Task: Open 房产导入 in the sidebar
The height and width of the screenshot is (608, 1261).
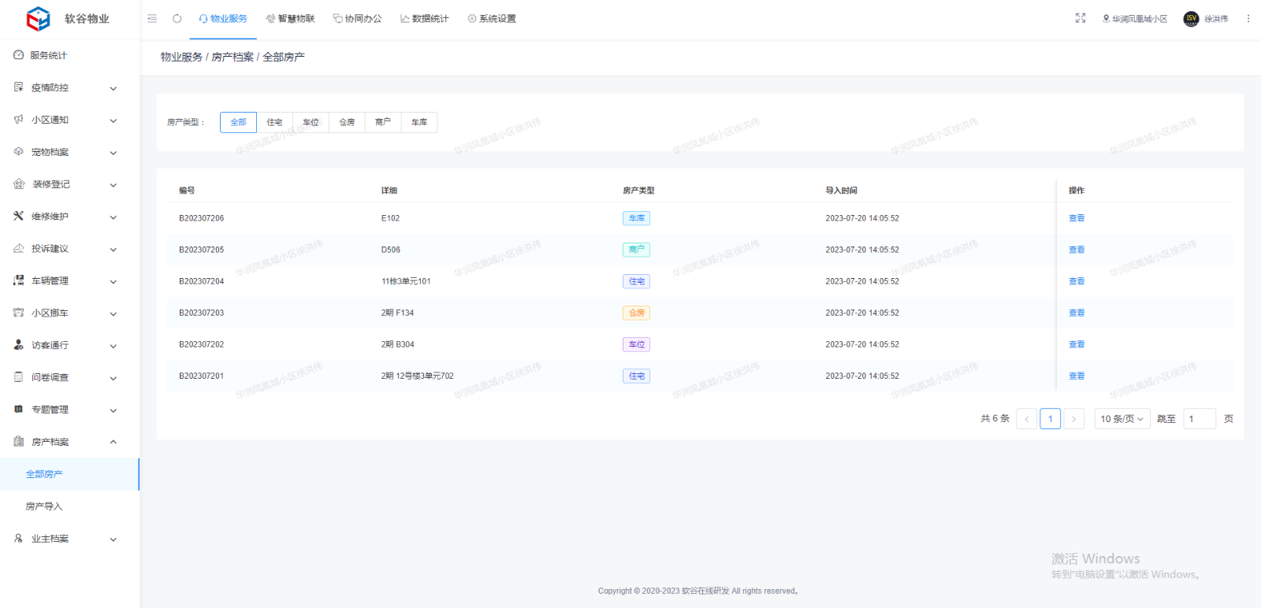Action: pos(44,506)
